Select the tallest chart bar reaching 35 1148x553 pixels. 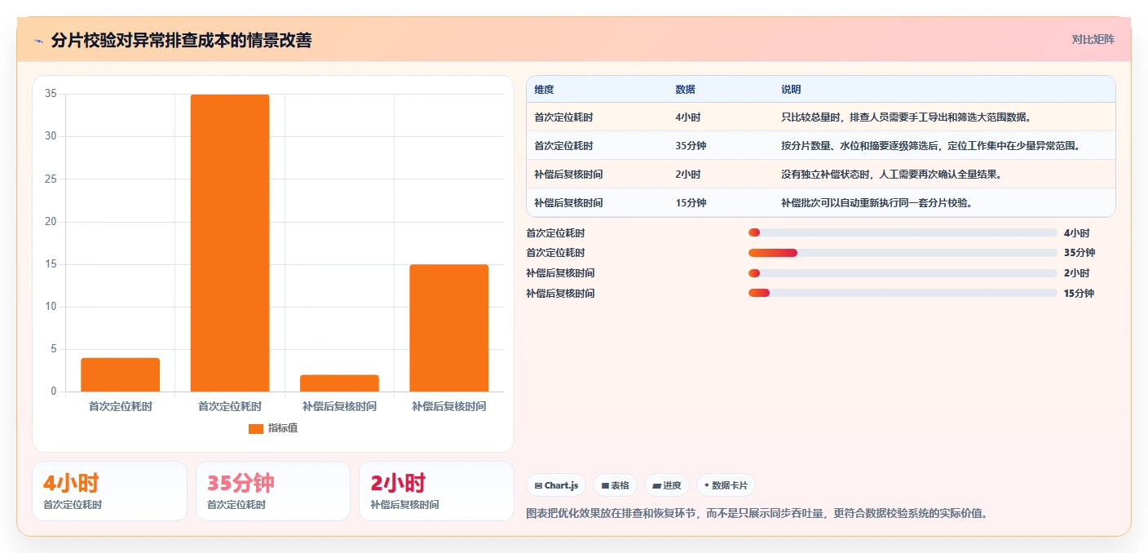(x=230, y=243)
